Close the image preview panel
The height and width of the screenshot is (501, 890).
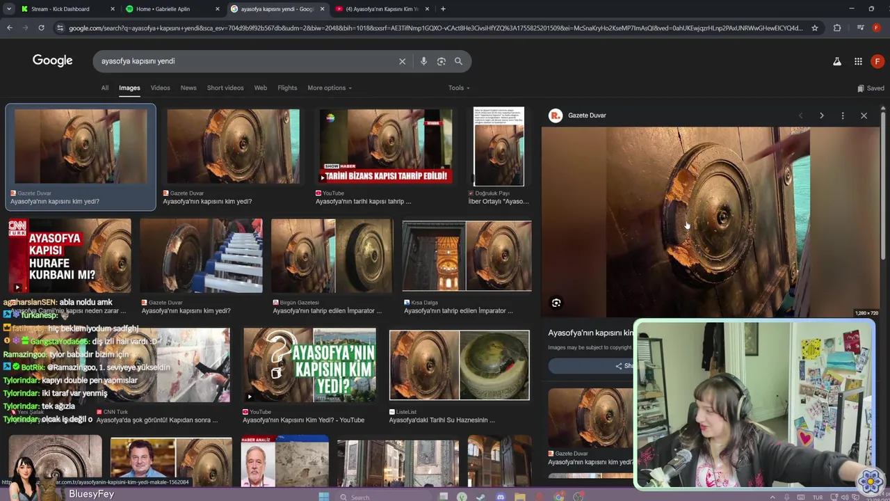864,116
